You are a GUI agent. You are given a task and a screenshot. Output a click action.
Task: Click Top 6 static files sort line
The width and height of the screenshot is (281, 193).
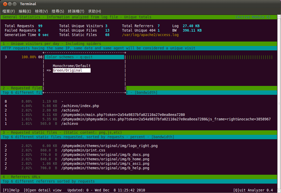139,137
